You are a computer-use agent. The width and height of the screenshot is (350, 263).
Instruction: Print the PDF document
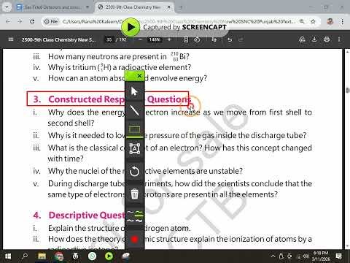327,39
